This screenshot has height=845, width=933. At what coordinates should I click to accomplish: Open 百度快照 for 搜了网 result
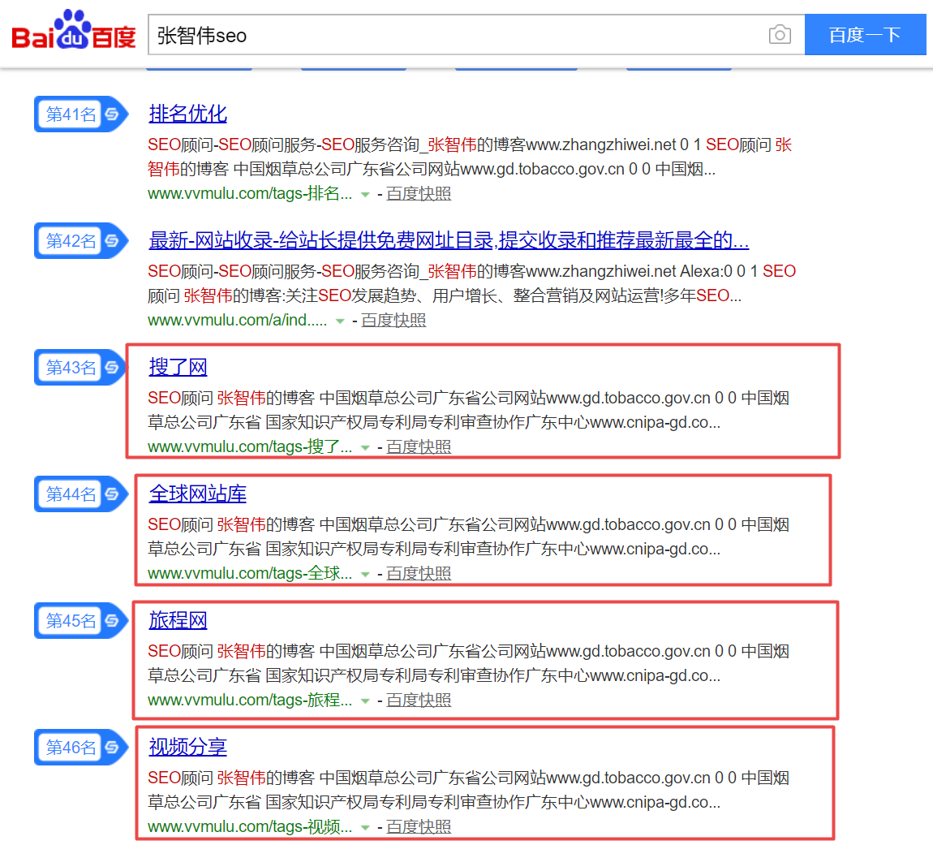pos(419,446)
